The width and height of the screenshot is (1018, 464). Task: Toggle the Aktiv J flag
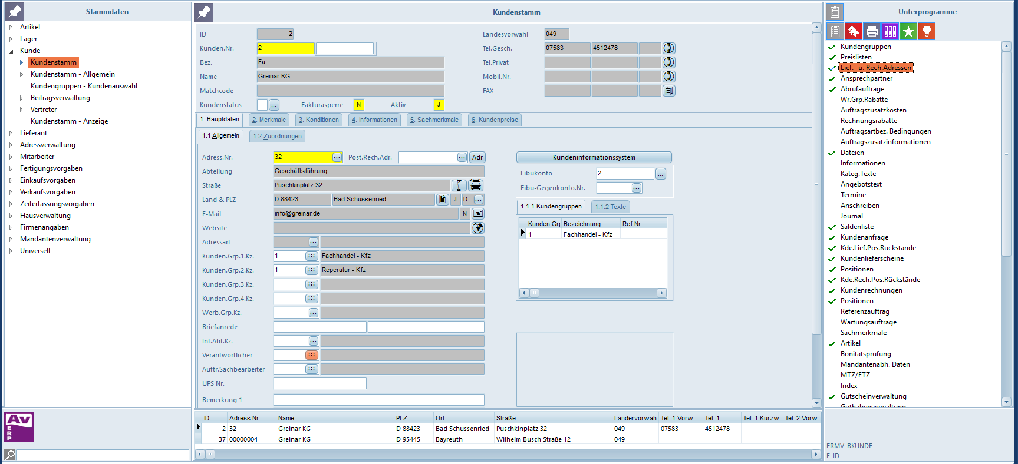point(439,105)
